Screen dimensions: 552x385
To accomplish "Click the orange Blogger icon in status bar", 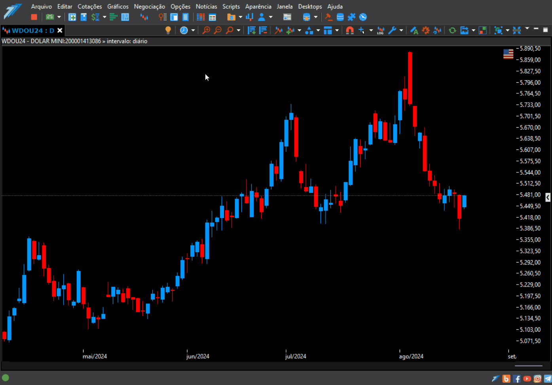I will pos(506,379).
